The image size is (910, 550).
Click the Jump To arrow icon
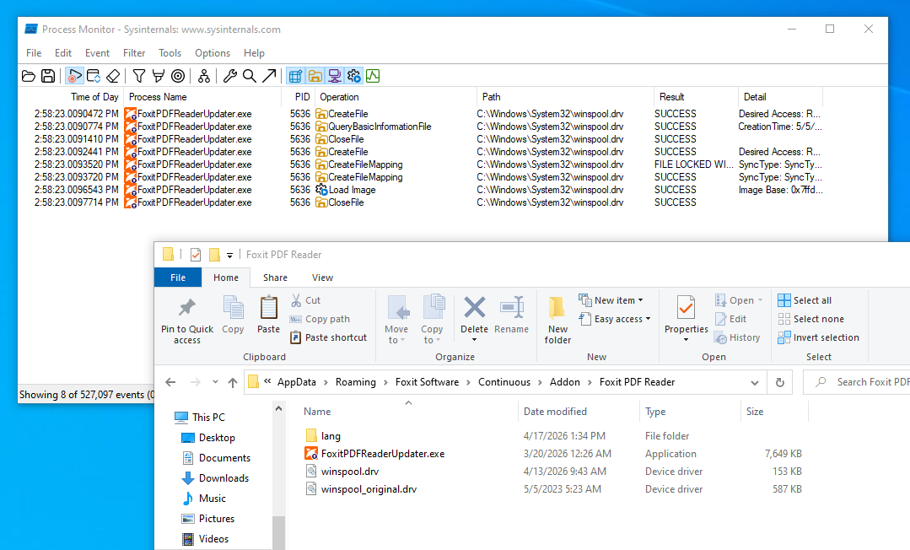[269, 76]
